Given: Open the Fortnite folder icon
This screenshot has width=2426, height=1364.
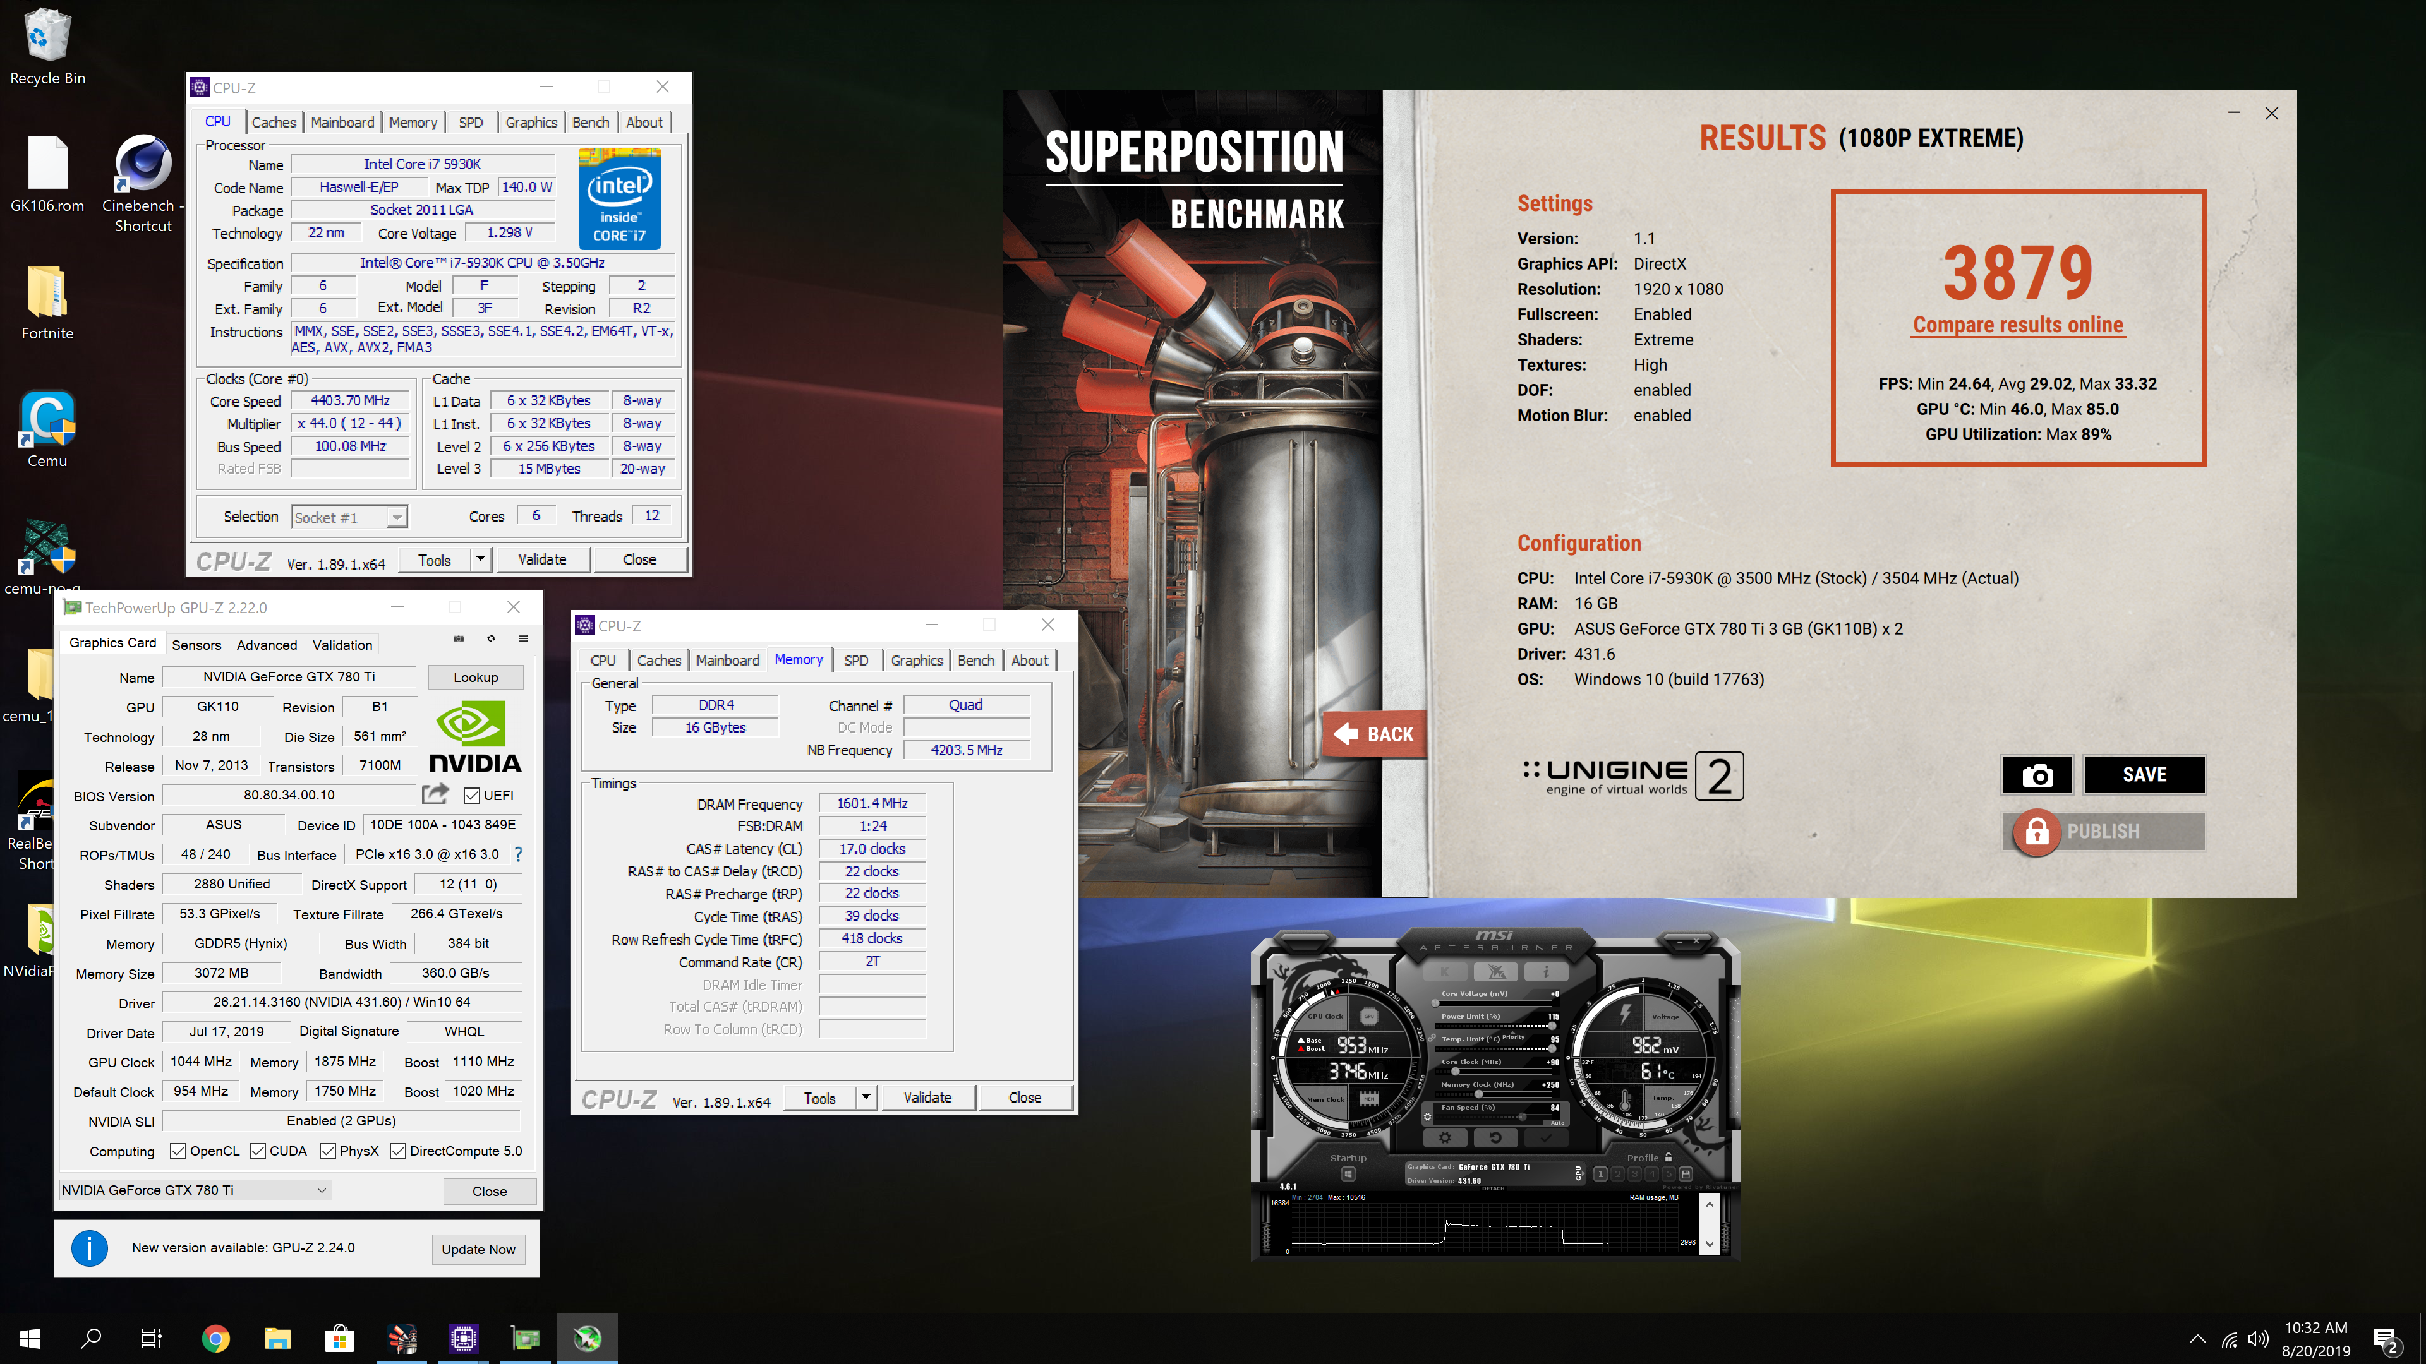Looking at the screenshot, I should pos(47,303).
